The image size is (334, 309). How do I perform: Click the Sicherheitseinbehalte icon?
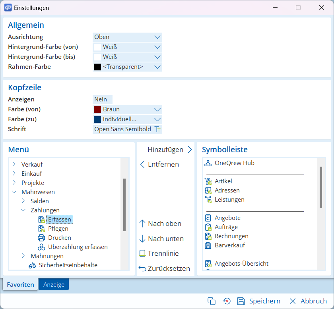32,265
